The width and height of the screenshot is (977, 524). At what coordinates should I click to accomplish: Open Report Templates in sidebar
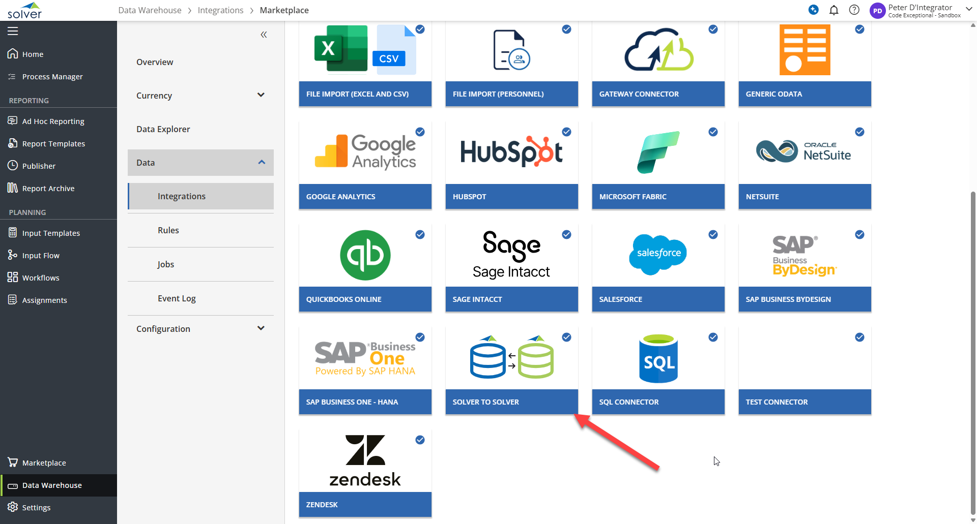tap(59, 143)
